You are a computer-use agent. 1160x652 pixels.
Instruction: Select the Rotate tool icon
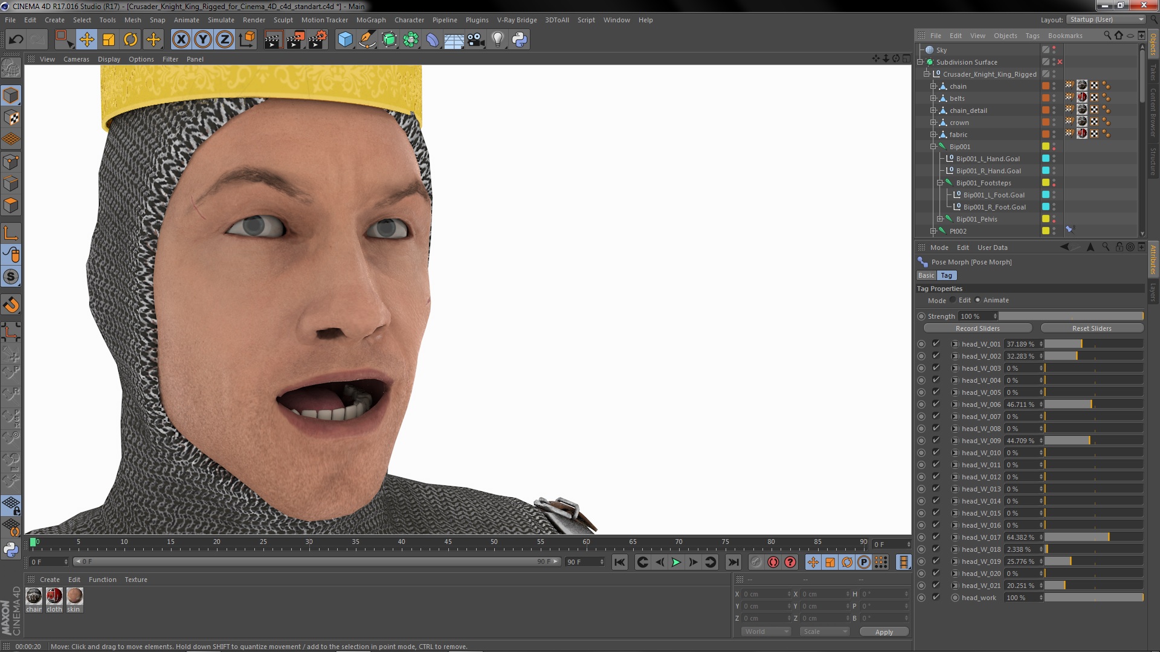pyautogui.click(x=130, y=40)
